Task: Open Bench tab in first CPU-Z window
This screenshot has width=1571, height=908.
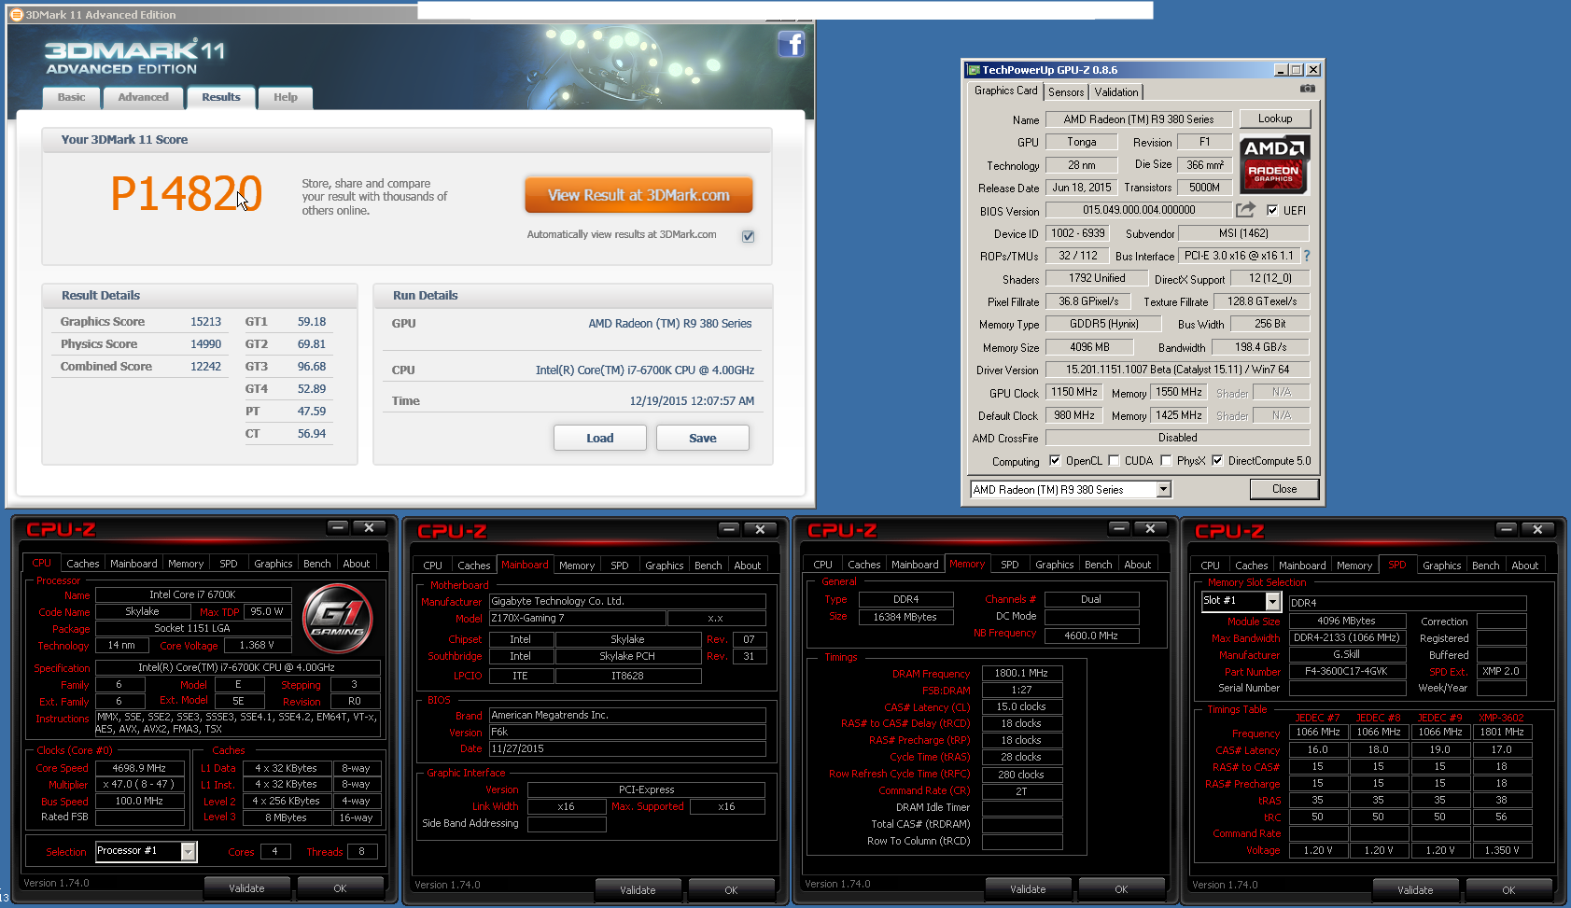Action: 317,564
